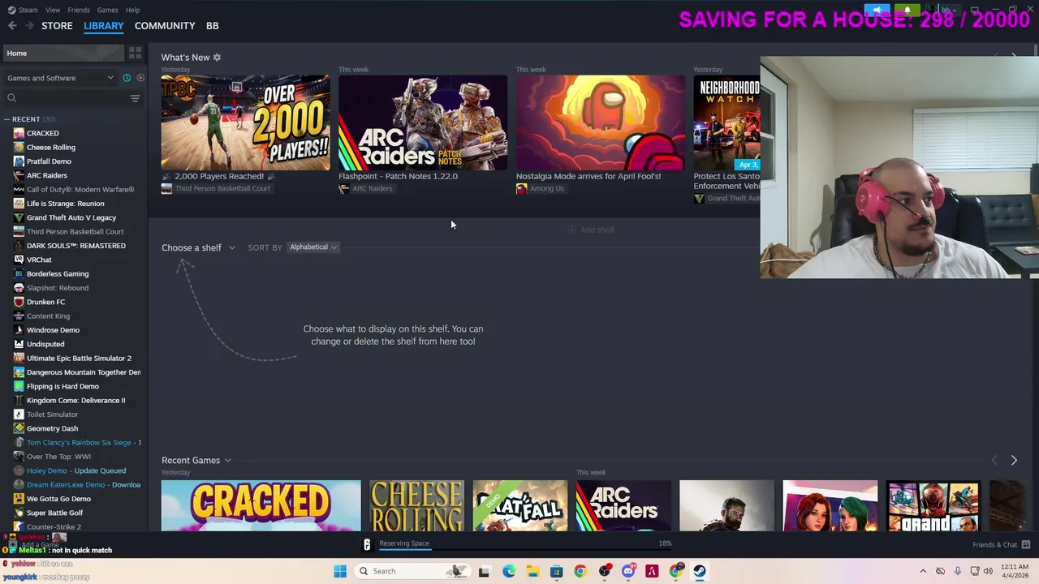
Task: Open the BB profile tab
Action: coord(212,26)
